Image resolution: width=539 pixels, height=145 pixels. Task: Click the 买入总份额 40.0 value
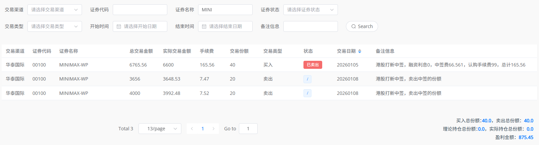[487, 121]
